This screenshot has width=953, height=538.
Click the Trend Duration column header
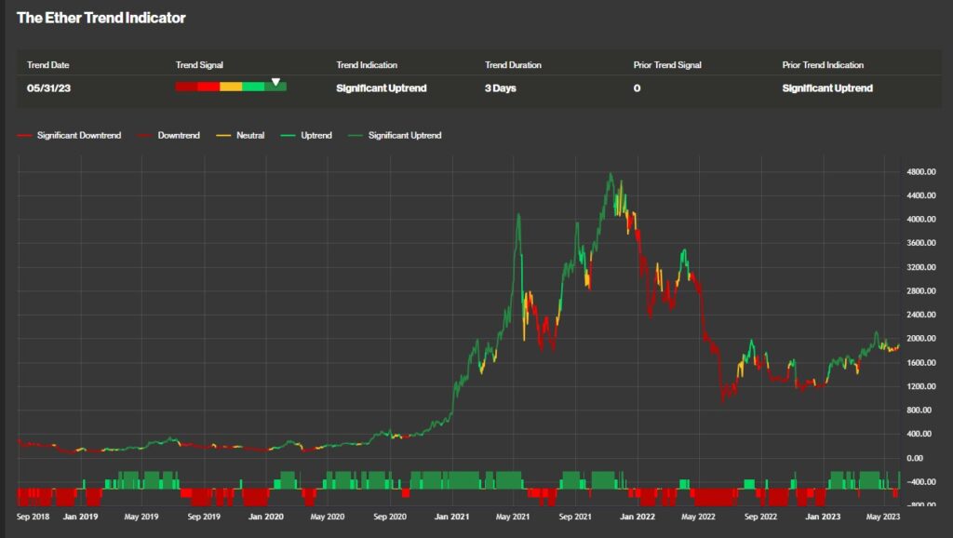513,65
